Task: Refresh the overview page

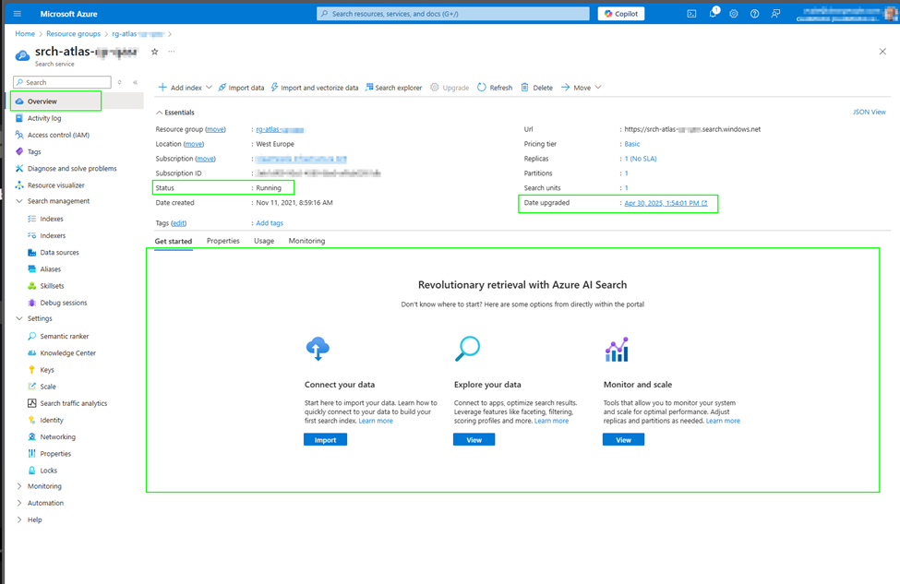Action: coord(495,88)
